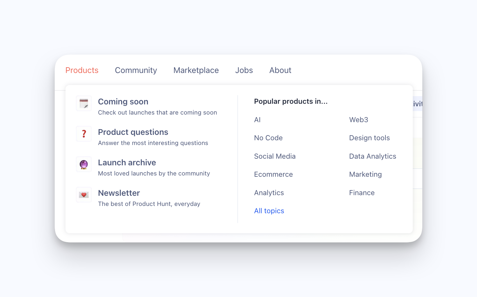The image size is (477, 297).
Task: Select the AI topic
Action: [x=257, y=120]
